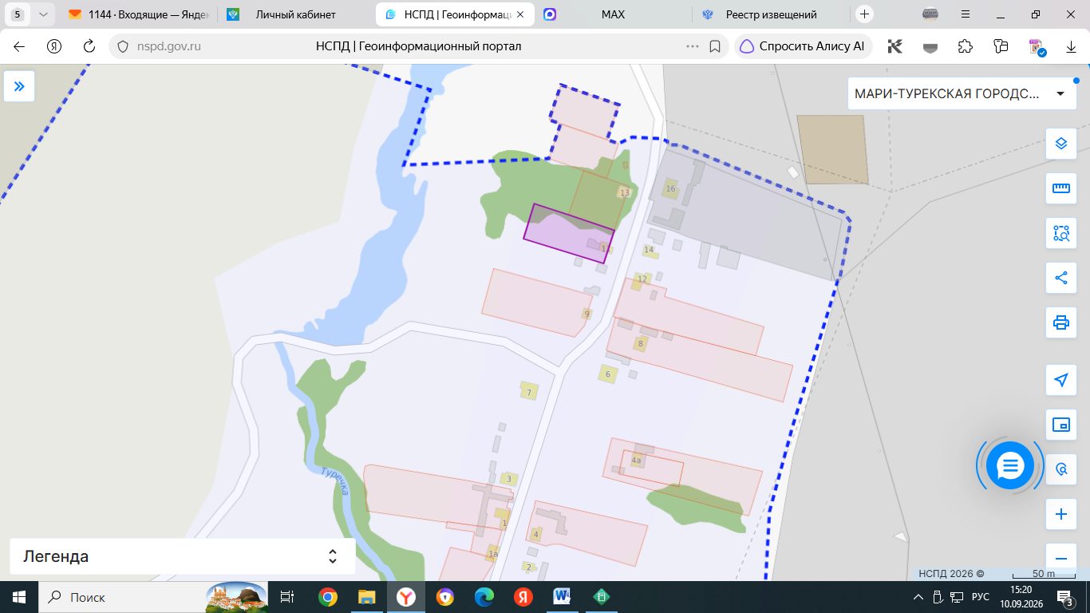
Task: Zoom in with the plus button
Action: [1060, 514]
